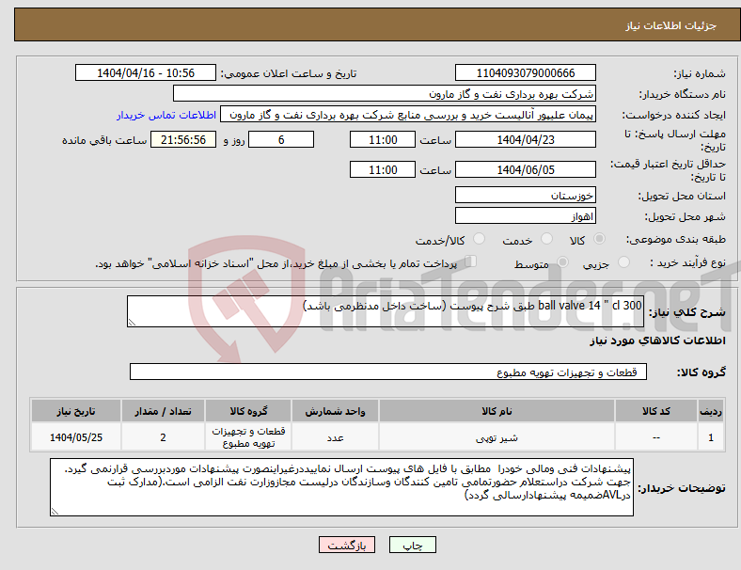Click the table cell شیر توپی
Screen dimensions: 741x570
tap(497, 437)
